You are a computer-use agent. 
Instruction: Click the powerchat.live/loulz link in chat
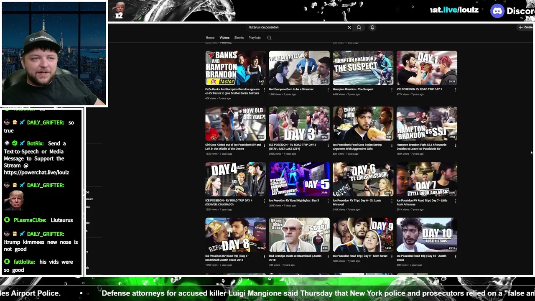click(x=36, y=172)
